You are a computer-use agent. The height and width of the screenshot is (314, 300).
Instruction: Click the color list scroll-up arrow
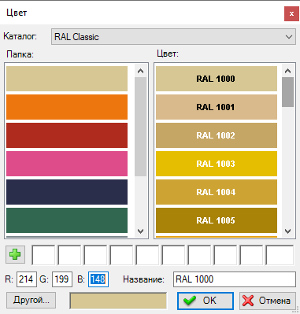[x=288, y=71]
